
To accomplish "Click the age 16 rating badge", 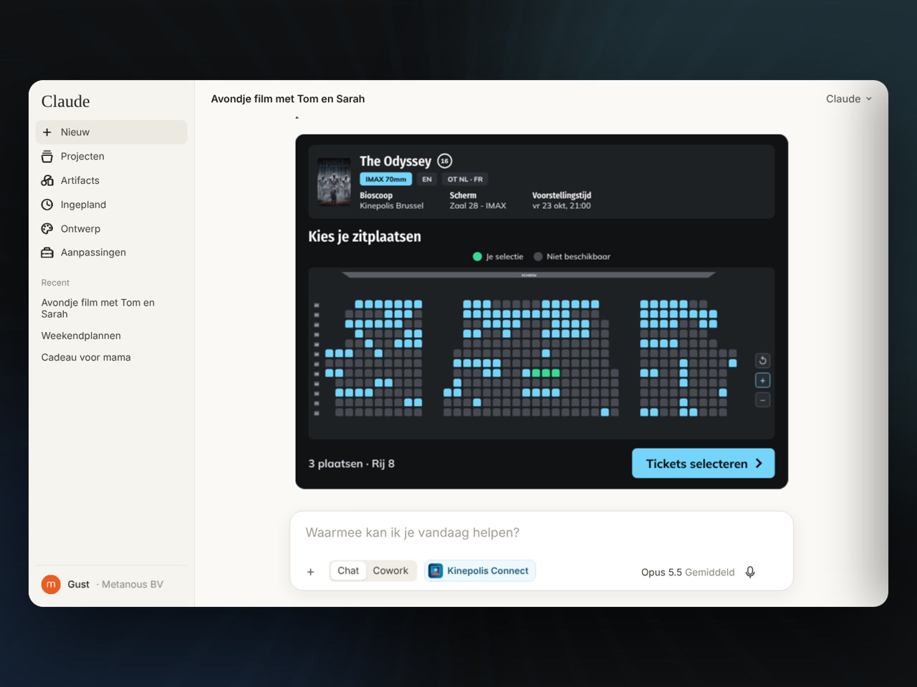I will click(445, 161).
